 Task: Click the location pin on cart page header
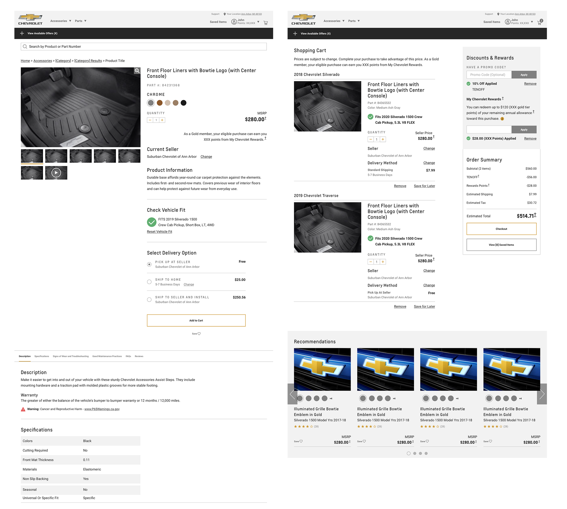[498, 14]
